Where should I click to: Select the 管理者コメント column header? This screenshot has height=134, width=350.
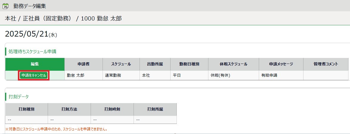pos(326,64)
